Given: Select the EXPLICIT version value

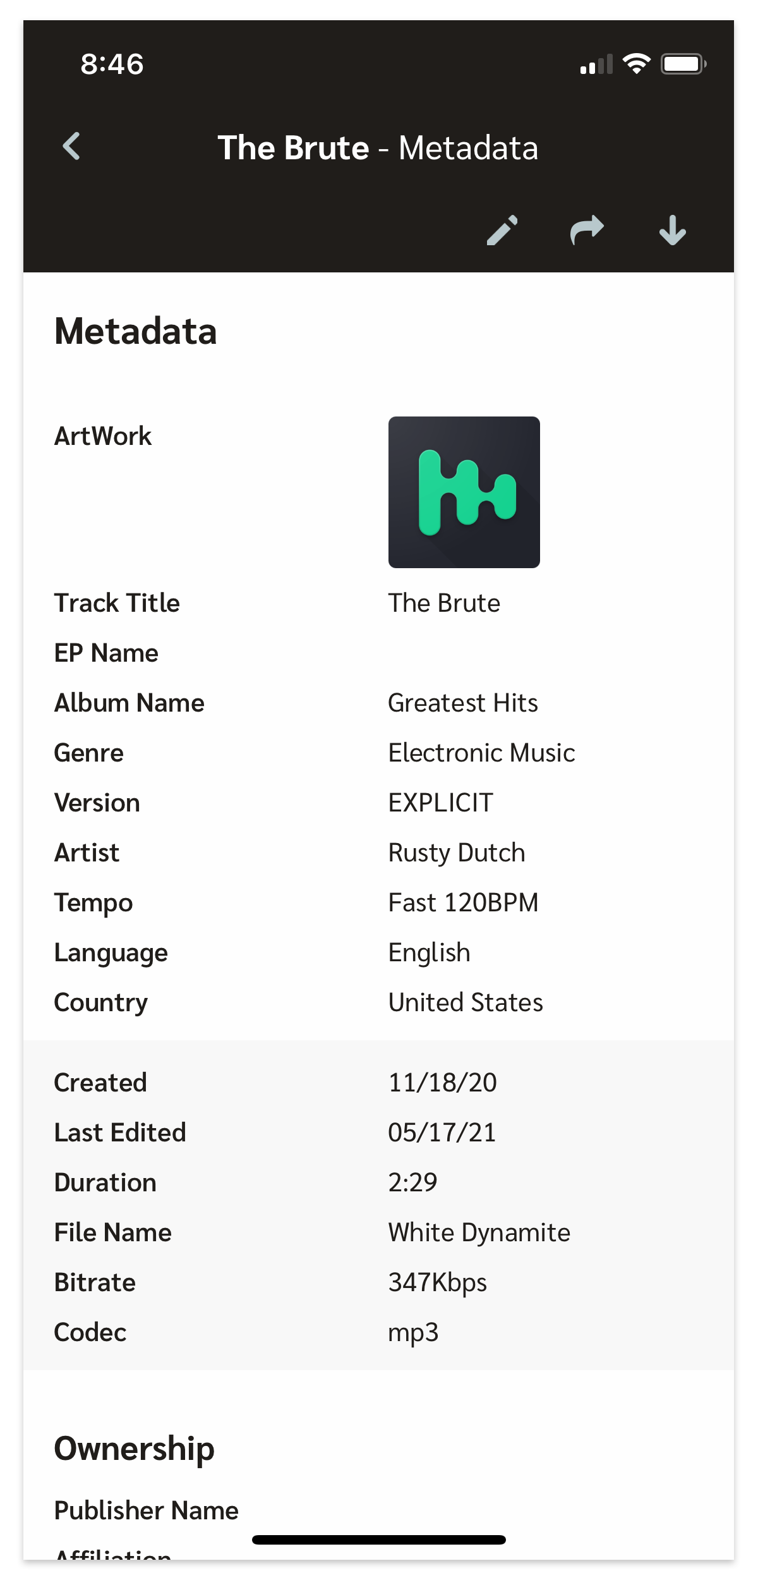Looking at the screenshot, I should [441, 803].
